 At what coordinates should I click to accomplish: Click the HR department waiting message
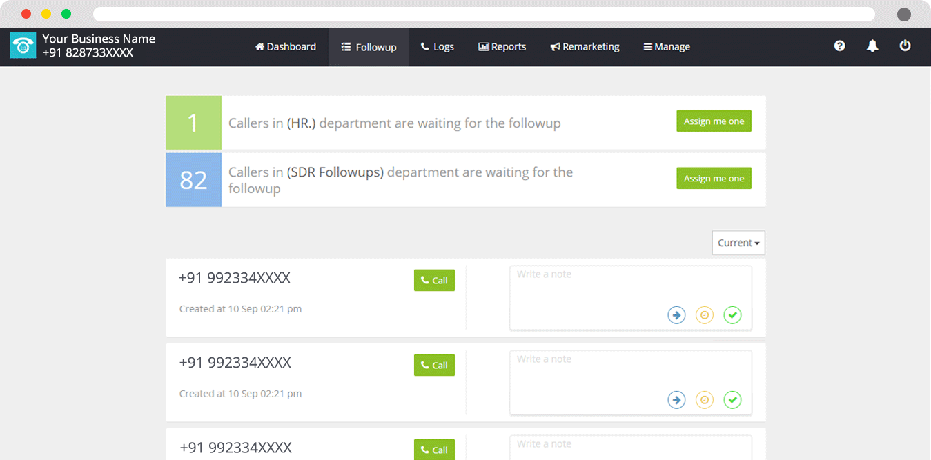(x=395, y=123)
